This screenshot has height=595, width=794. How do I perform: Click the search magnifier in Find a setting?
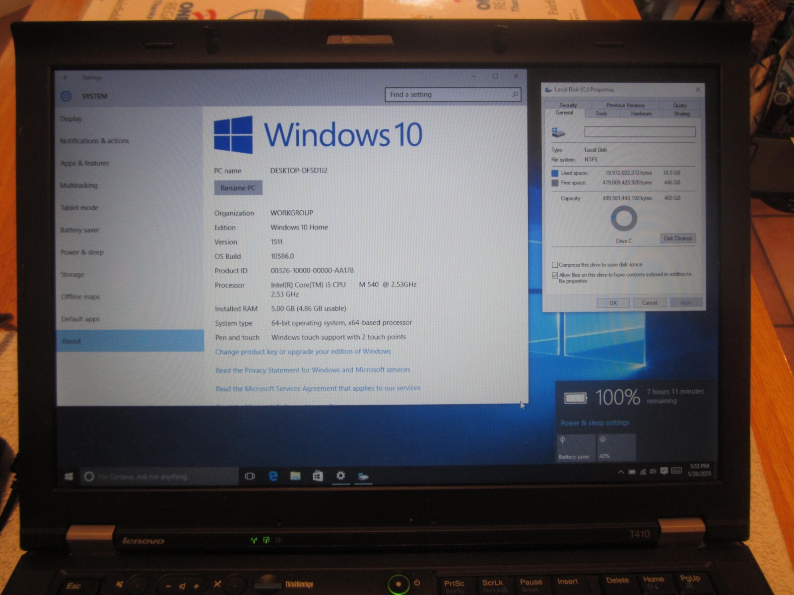coord(515,94)
